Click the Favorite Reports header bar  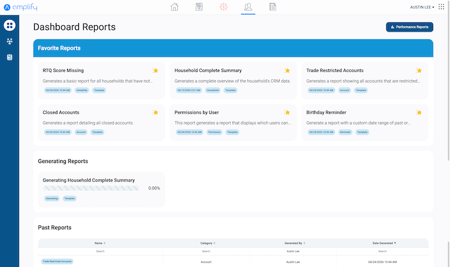tap(233, 48)
